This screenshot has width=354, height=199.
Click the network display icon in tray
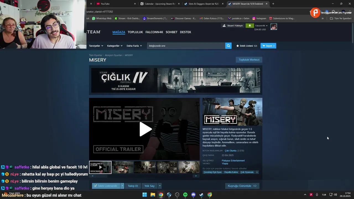point(331,195)
